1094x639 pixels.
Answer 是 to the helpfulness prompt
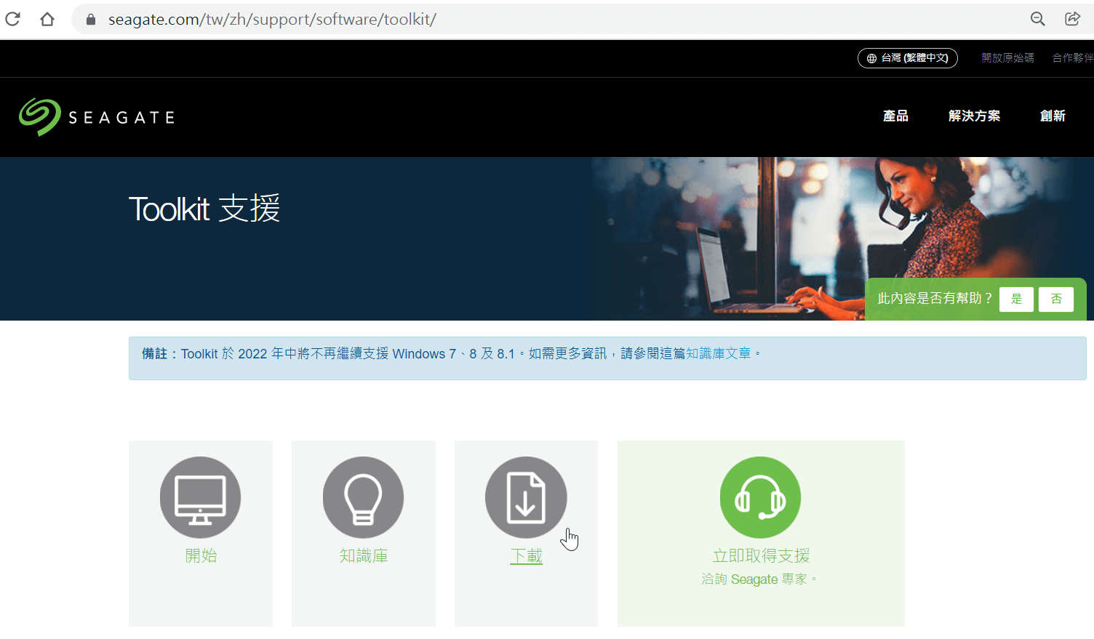[x=1016, y=299]
